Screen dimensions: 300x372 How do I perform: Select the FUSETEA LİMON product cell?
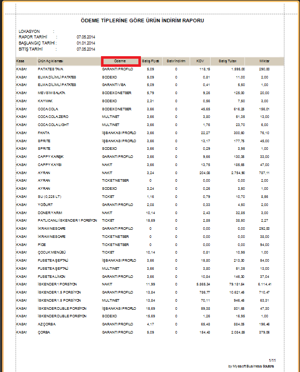[52, 277]
